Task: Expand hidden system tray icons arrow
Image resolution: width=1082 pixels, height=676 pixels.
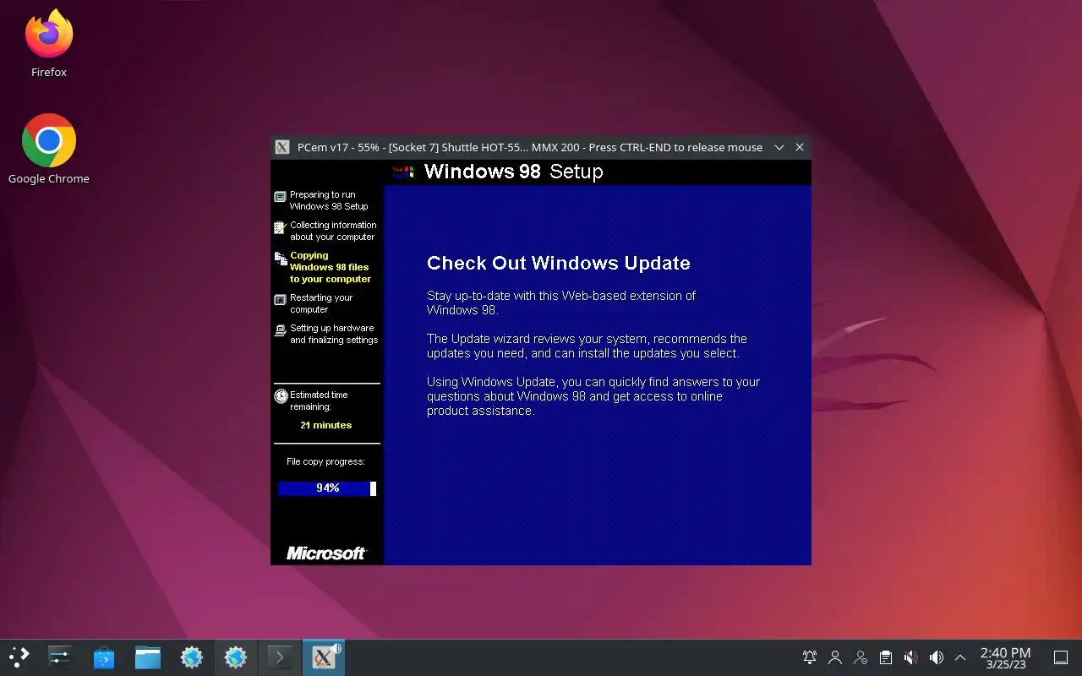Action: pos(960,657)
